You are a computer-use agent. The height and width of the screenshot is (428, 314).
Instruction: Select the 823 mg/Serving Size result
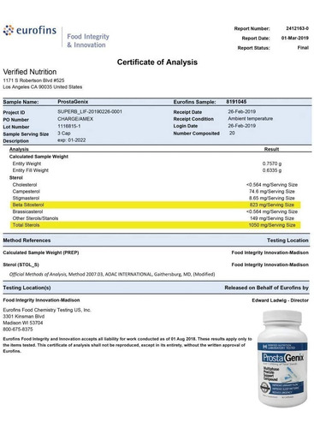pos(272,205)
